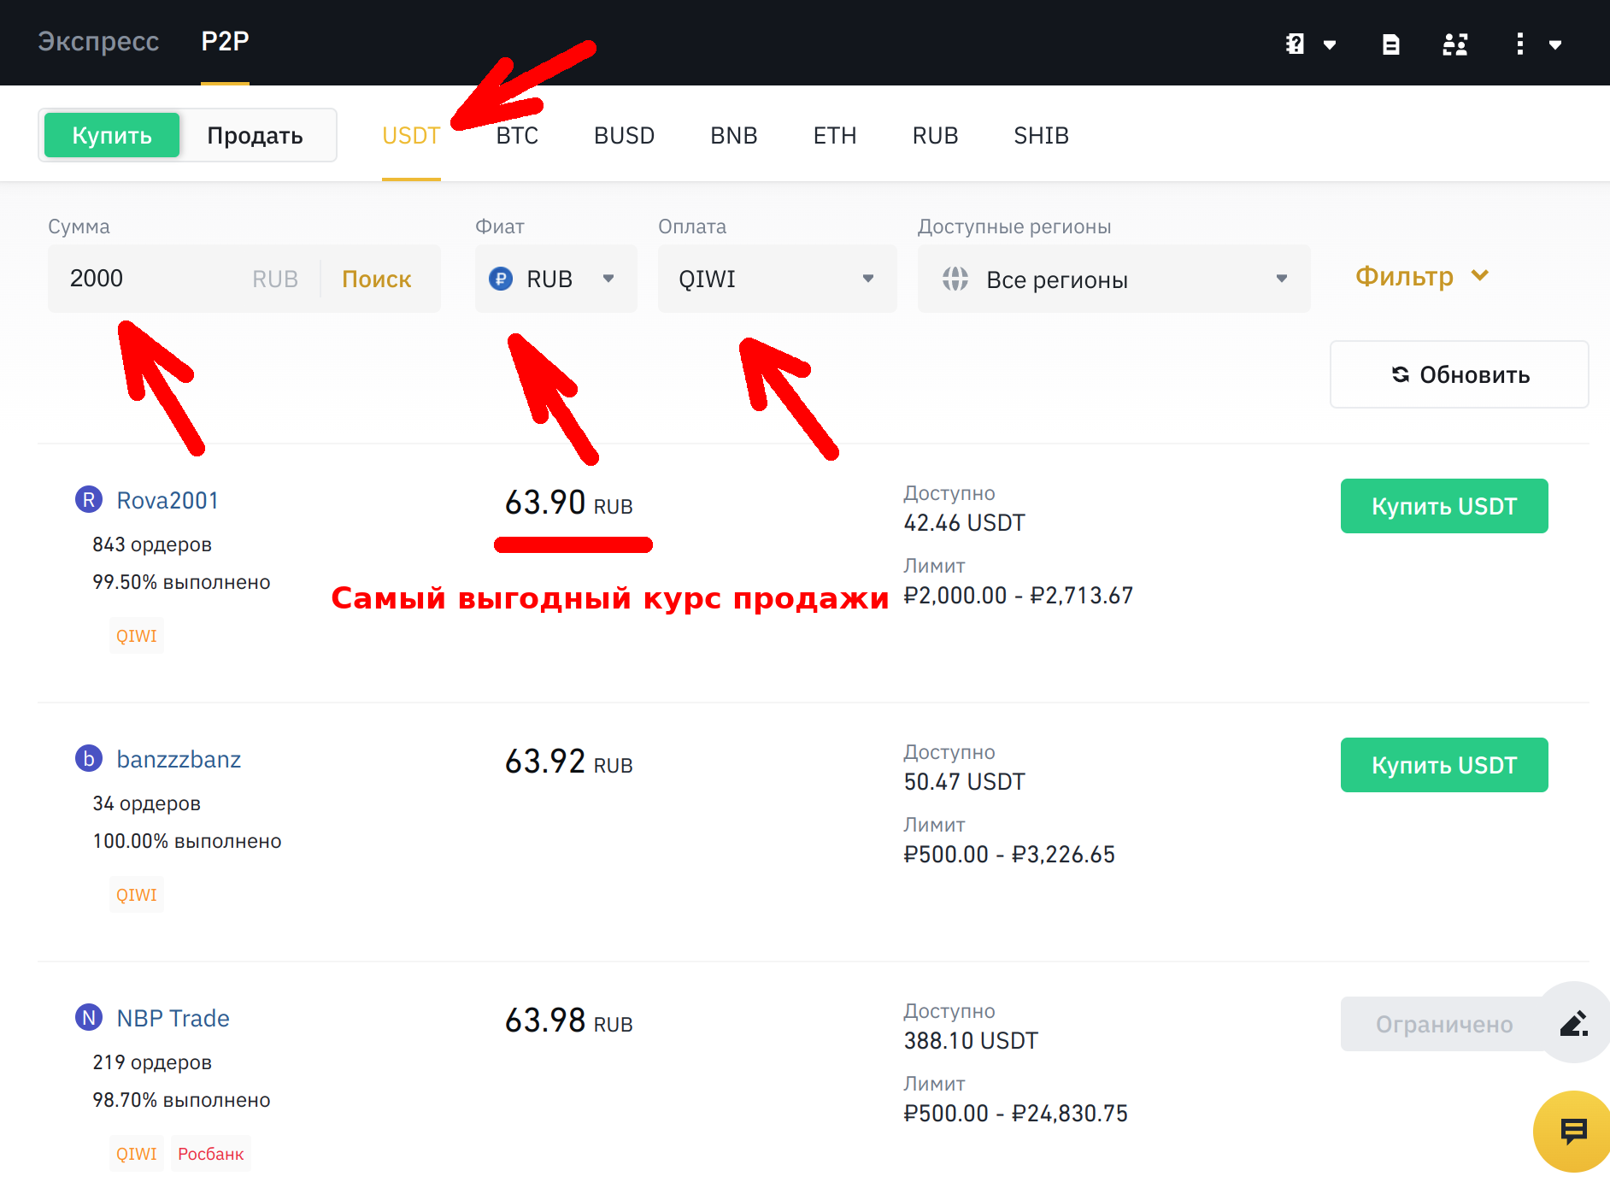The width and height of the screenshot is (1610, 1188).
Task: Open the orders document icon
Action: [x=1390, y=44]
